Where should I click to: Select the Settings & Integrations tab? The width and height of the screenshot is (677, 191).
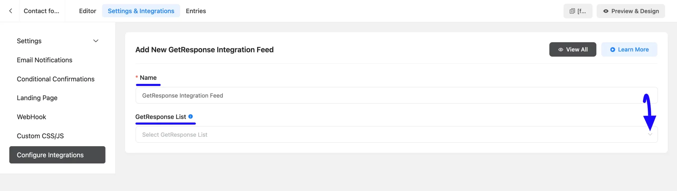141,11
